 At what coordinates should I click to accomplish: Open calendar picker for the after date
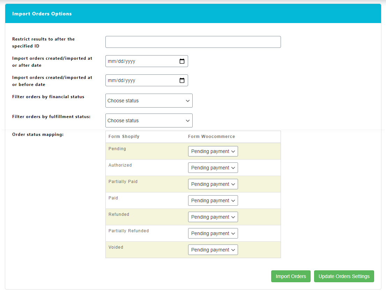182,61
